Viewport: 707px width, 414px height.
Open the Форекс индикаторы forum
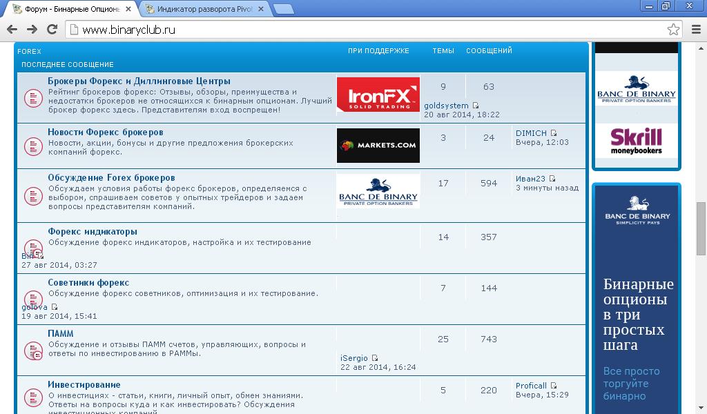coord(93,231)
